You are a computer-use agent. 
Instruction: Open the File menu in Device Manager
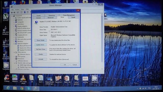(x=12, y=9)
